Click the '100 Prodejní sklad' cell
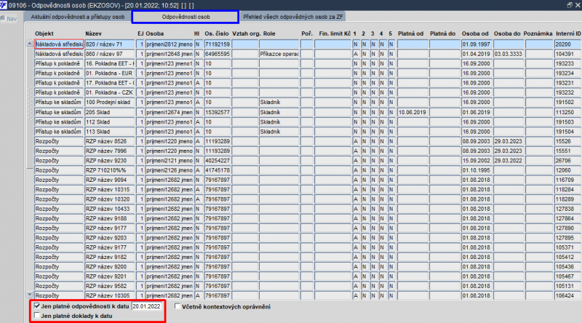 [110, 102]
